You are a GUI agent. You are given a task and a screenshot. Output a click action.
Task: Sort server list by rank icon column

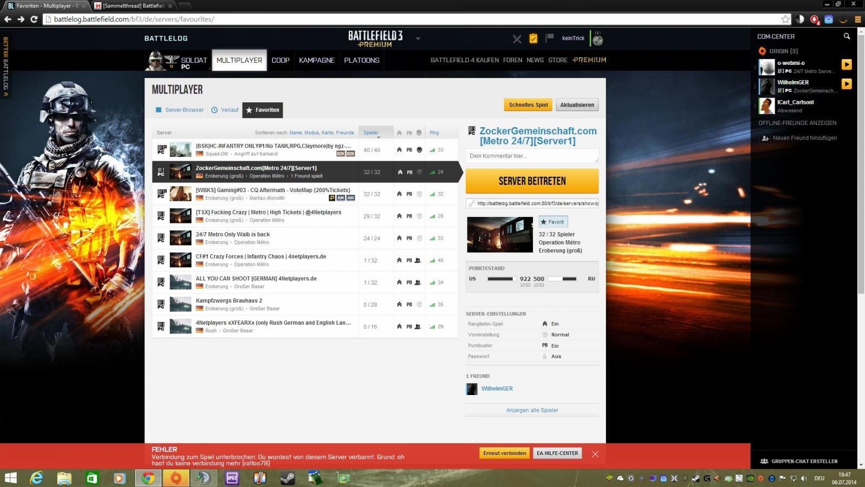pos(399,133)
